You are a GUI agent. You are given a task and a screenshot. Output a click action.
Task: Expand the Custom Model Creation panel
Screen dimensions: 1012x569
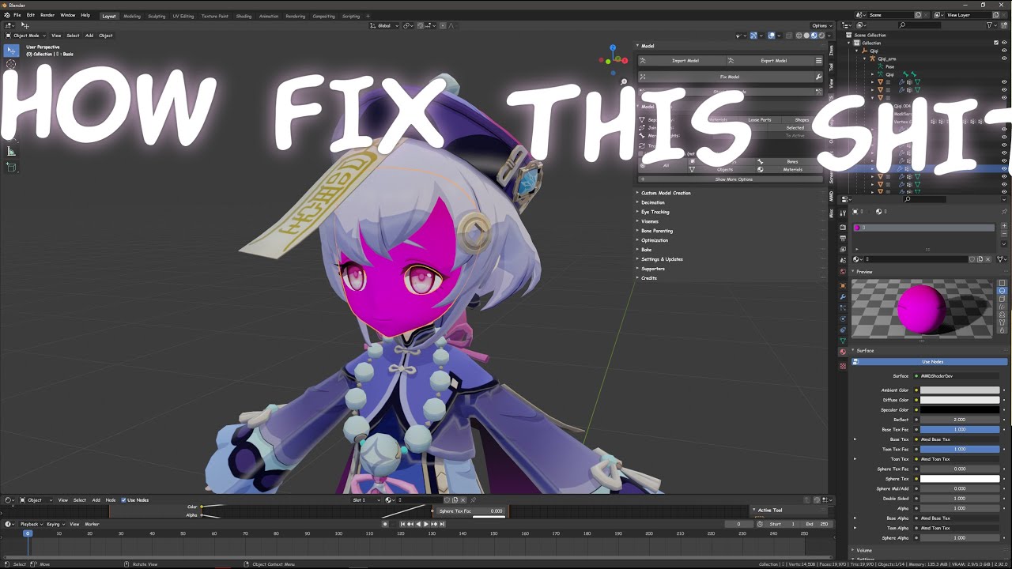tap(666, 193)
